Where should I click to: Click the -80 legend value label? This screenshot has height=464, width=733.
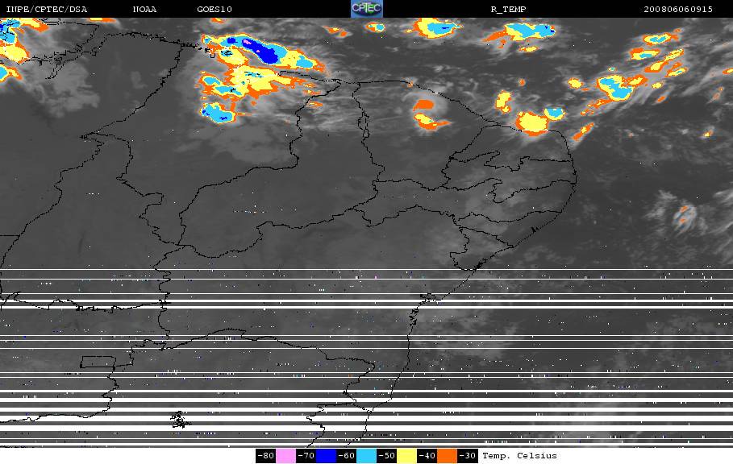[266, 456]
